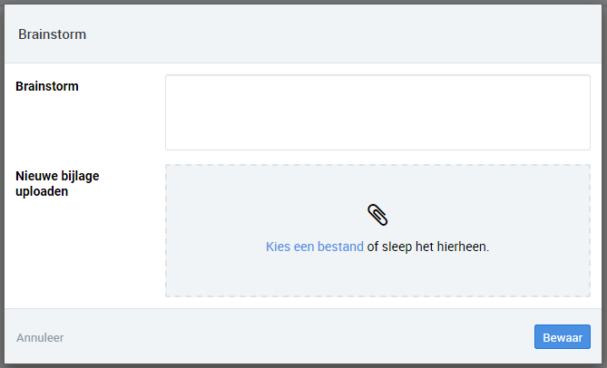Click the "of sleep het hierheen" text
607x368 pixels.
point(428,247)
